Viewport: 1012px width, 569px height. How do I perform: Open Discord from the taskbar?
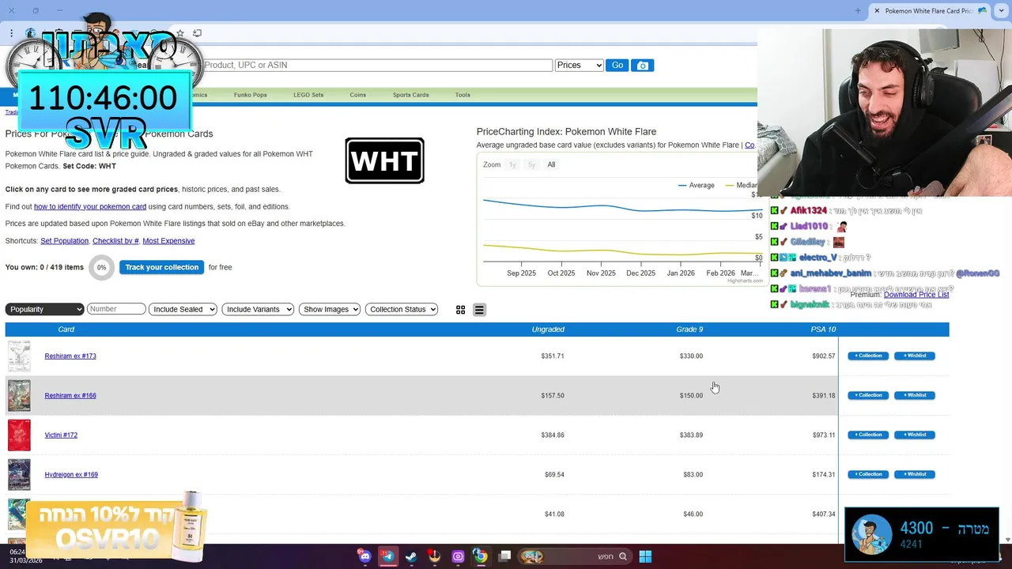[364, 556]
